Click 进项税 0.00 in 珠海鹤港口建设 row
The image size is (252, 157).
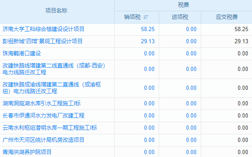click(191, 54)
